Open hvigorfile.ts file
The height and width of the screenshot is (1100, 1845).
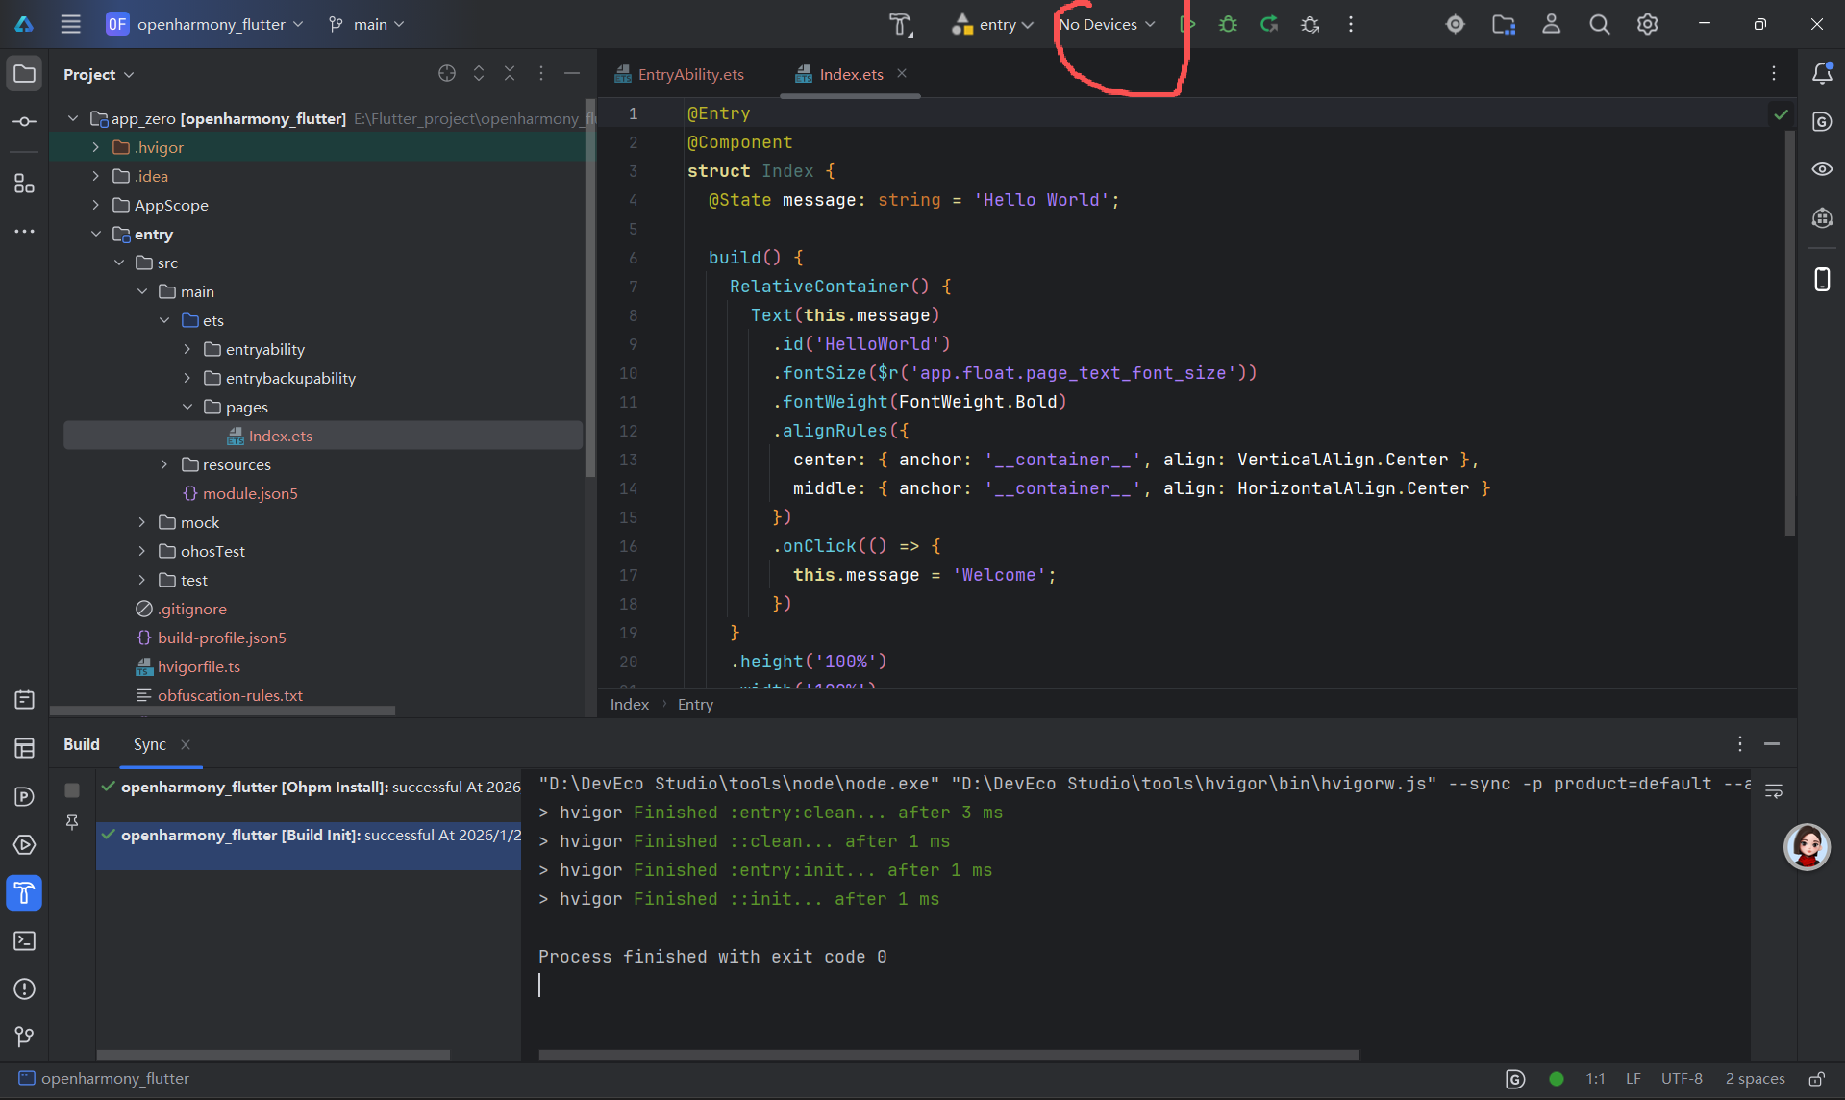199,666
